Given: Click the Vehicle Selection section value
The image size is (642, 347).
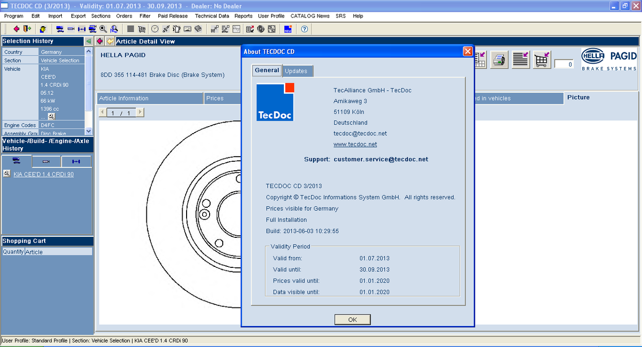Looking at the screenshot, I should (60, 61).
